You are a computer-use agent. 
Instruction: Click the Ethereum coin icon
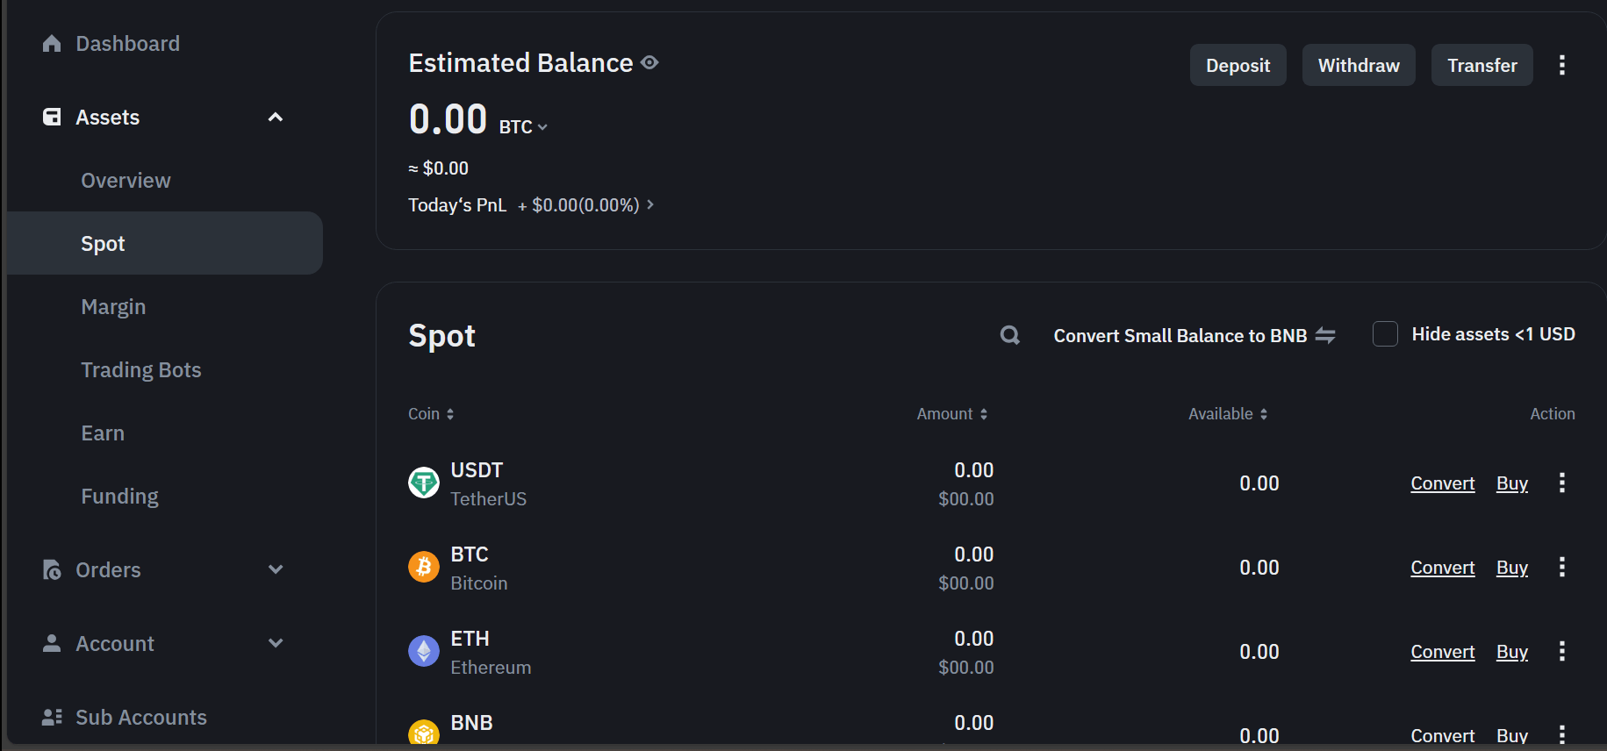tap(424, 651)
